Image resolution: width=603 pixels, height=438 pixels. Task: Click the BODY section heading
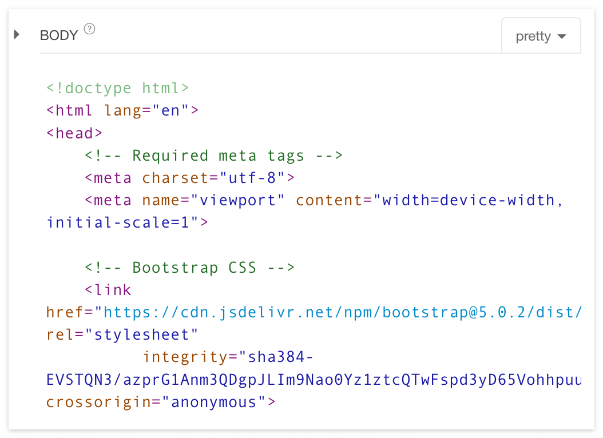[59, 35]
